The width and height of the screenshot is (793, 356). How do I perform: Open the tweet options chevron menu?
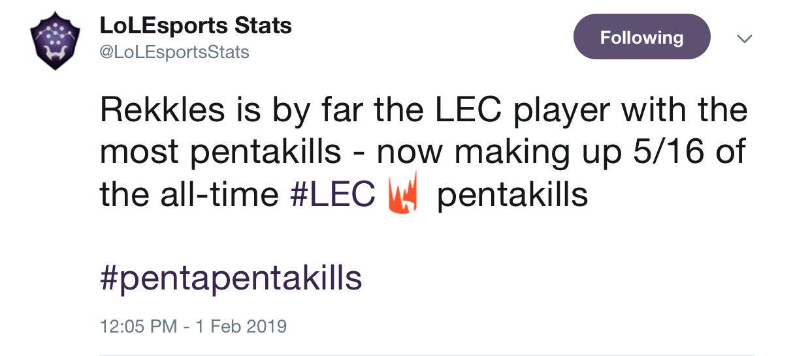pyautogui.click(x=744, y=38)
